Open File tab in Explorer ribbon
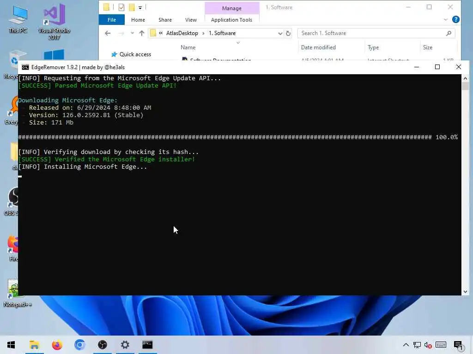Image resolution: width=473 pixels, height=354 pixels. click(112, 20)
